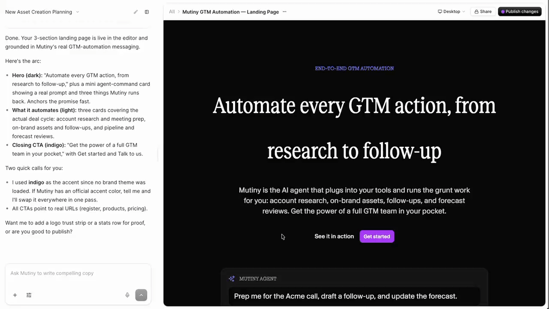Select the hero headline 'Automate every GTM action'
The height and width of the screenshot is (309, 549).
[354, 128]
